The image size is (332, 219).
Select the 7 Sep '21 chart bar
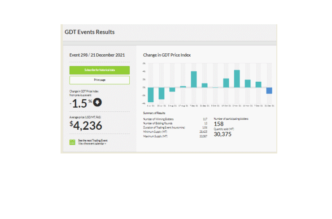coord(194,79)
